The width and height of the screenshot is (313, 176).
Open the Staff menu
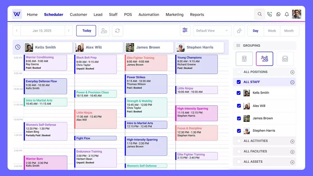[x=113, y=15]
